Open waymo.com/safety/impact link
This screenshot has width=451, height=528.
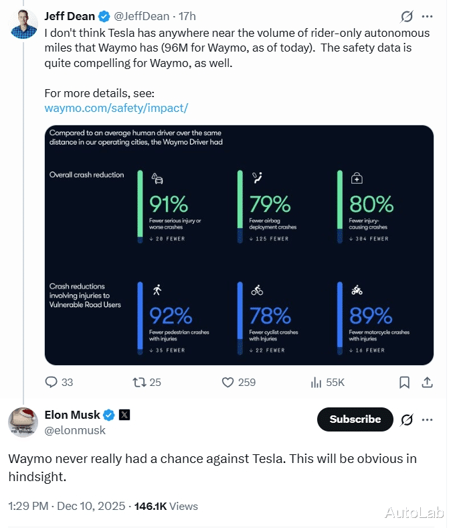(x=116, y=107)
